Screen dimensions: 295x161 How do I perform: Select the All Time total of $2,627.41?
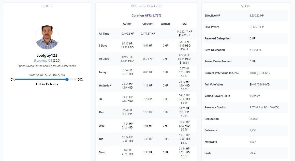[184, 35]
